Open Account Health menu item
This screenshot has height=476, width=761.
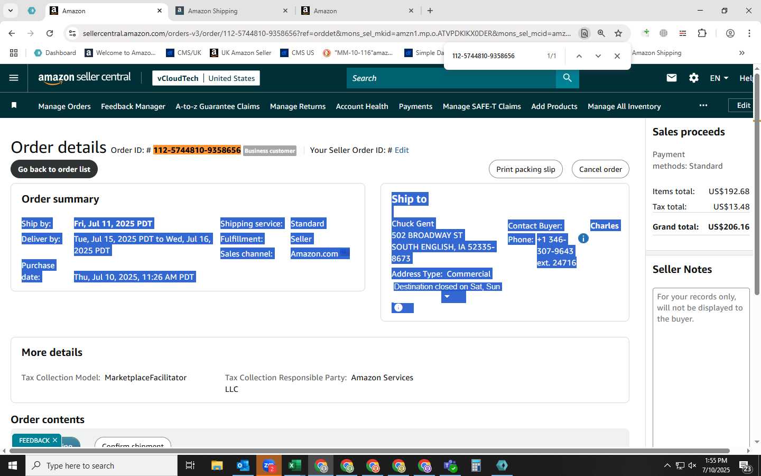click(x=362, y=106)
